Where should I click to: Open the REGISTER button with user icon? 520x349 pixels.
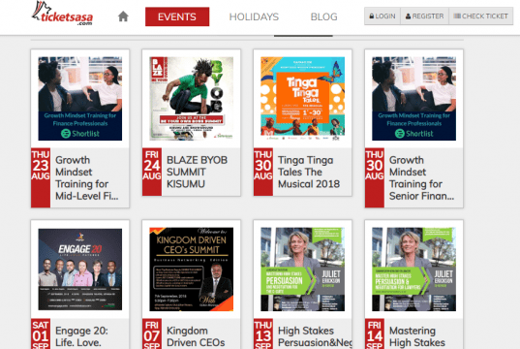pos(424,16)
